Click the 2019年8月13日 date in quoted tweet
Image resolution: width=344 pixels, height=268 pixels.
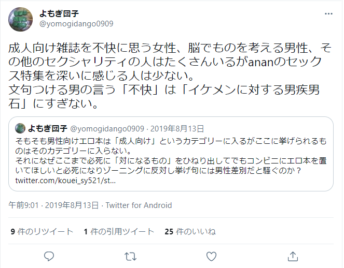pyautogui.click(x=177, y=129)
